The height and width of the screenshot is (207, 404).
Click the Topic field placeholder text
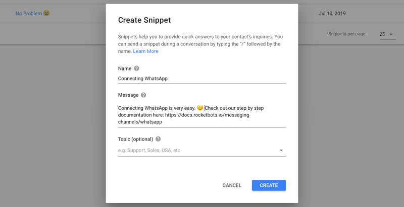(x=149, y=150)
